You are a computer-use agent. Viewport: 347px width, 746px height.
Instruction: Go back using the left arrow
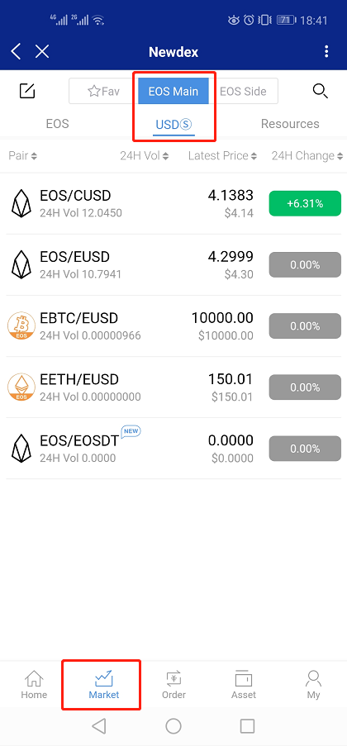(x=16, y=51)
